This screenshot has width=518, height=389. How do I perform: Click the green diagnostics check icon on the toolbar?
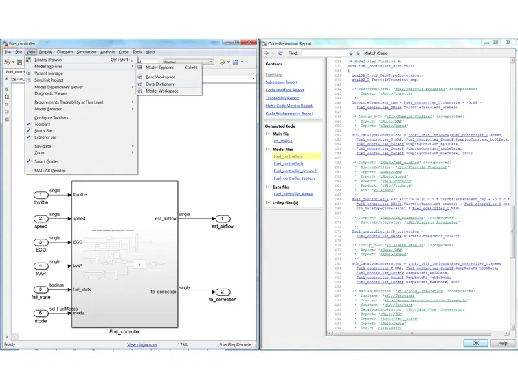(221, 62)
